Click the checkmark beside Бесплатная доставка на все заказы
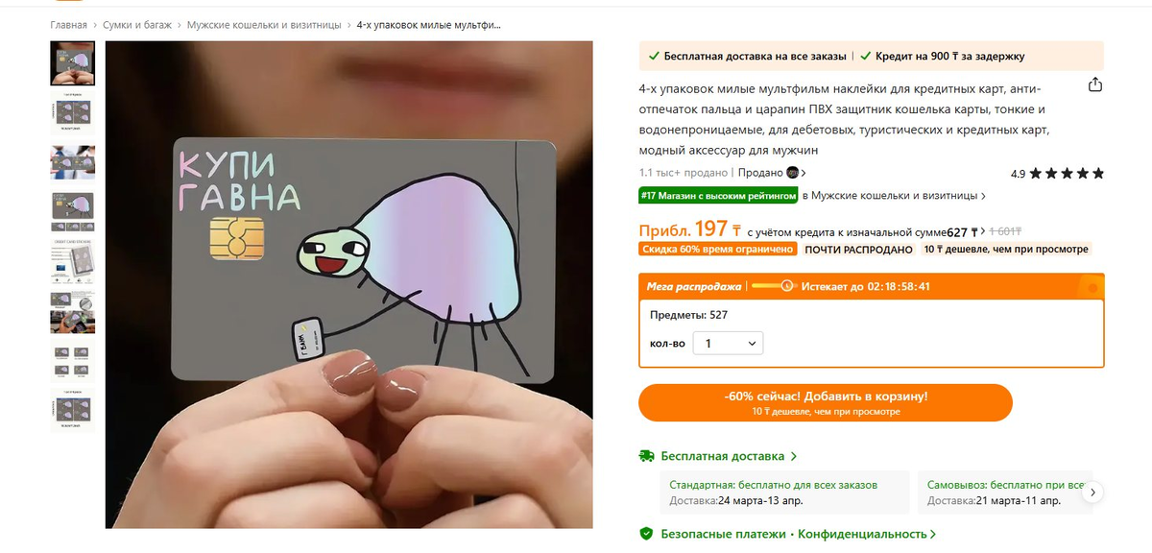 (654, 56)
